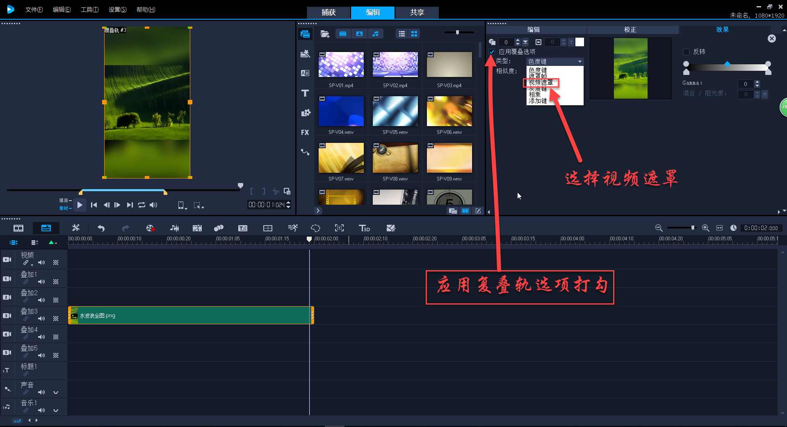The width and height of the screenshot is (787, 427).
Task: Open the mask creator tool
Action: coord(315,228)
